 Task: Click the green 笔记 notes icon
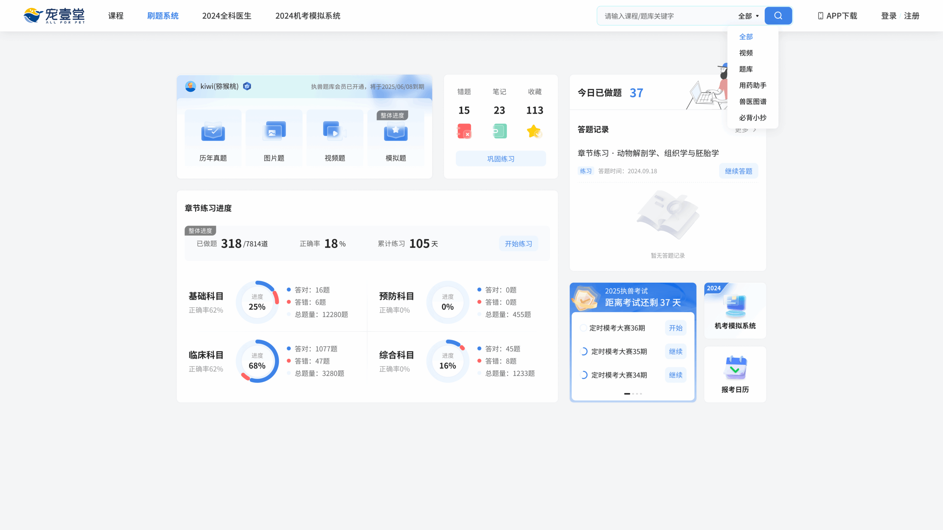coord(499,131)
